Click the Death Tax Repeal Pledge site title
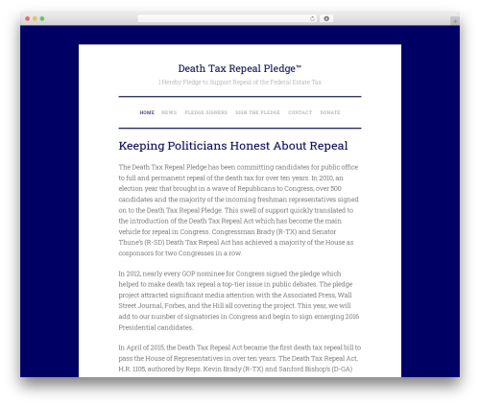The image size is (480, 406). [240, 68]
